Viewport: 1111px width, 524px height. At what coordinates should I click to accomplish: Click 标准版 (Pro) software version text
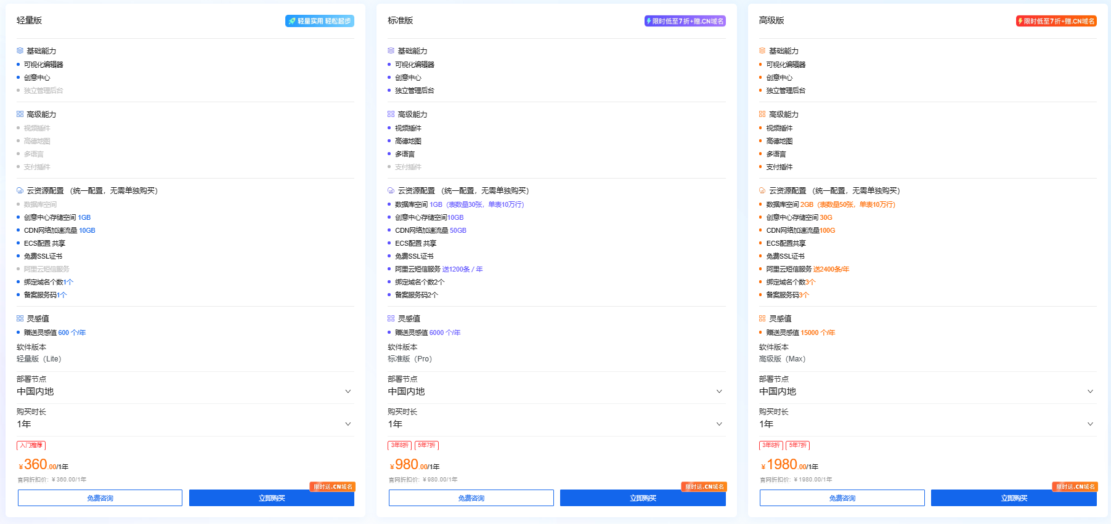[x=410, y=359]
